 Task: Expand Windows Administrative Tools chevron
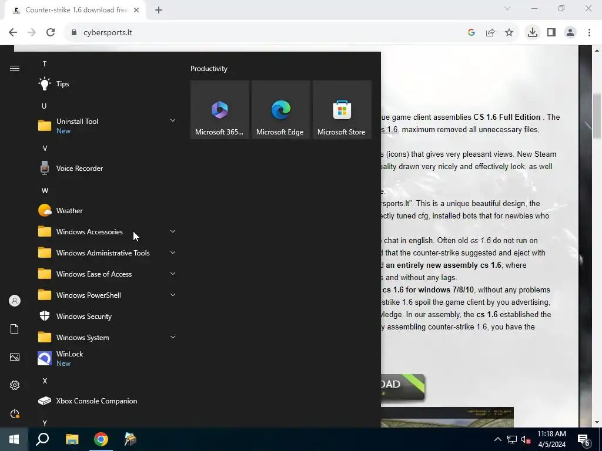[x=173, y=253]
